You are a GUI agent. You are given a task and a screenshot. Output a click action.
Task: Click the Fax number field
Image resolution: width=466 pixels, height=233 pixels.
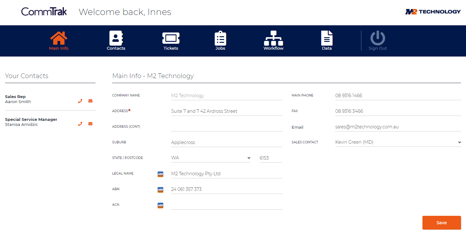(x=398, y=111)
